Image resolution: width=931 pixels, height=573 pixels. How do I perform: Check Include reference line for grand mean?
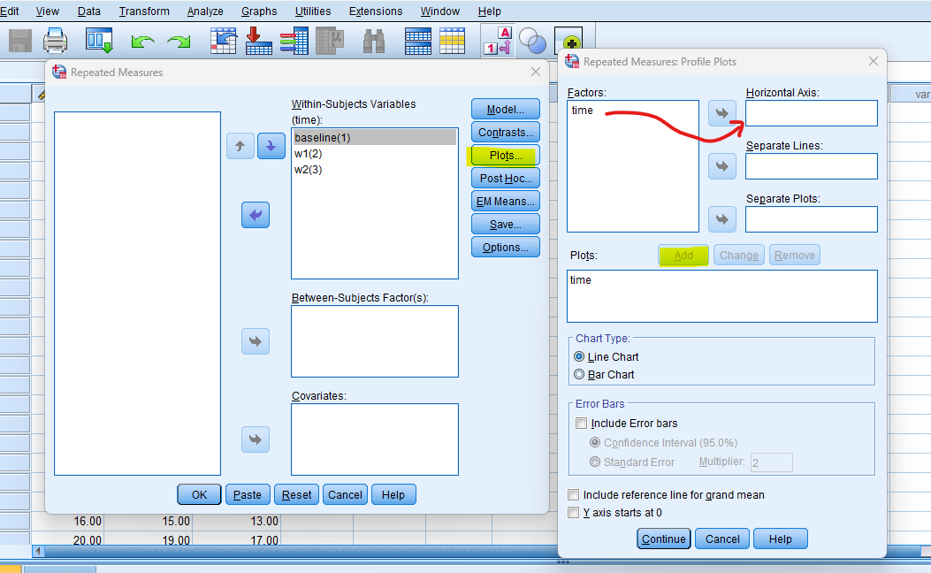point(574,495)
